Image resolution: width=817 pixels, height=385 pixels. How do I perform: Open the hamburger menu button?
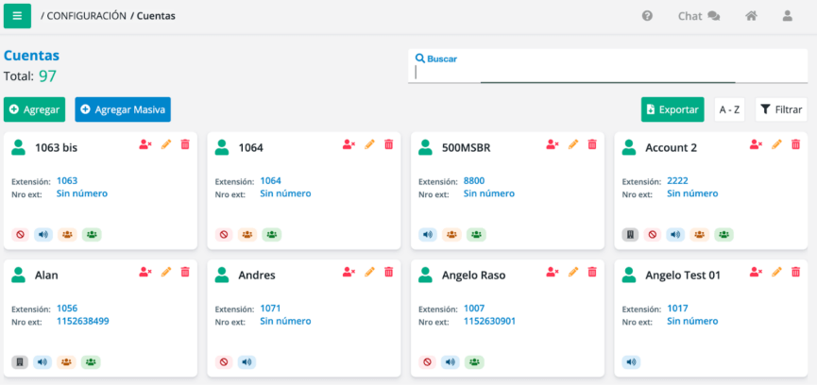pos(17,16)
